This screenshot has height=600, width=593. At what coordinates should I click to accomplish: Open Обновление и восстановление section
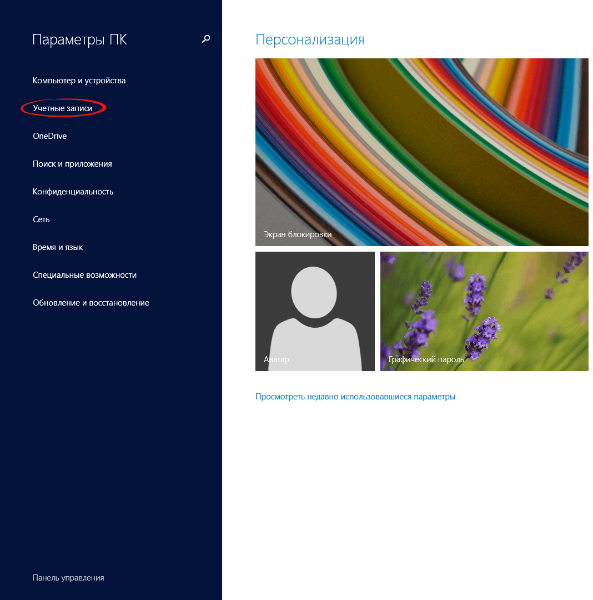(x=91, y=303)
